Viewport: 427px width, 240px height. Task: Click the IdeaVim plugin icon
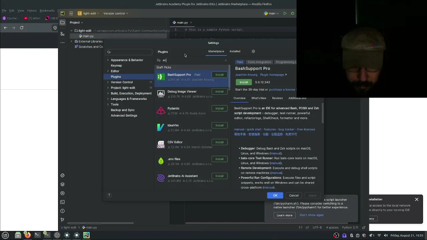(x=161, y=127)
